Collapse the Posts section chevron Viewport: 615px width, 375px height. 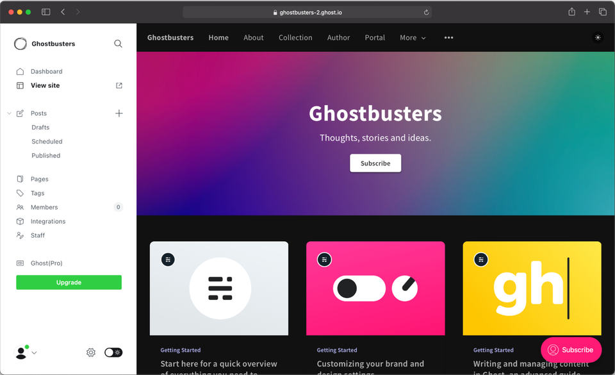tap(9, 113)
